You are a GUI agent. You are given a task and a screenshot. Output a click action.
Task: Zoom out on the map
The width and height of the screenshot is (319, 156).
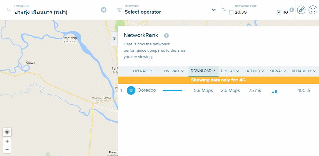click(x=7, y=149)
